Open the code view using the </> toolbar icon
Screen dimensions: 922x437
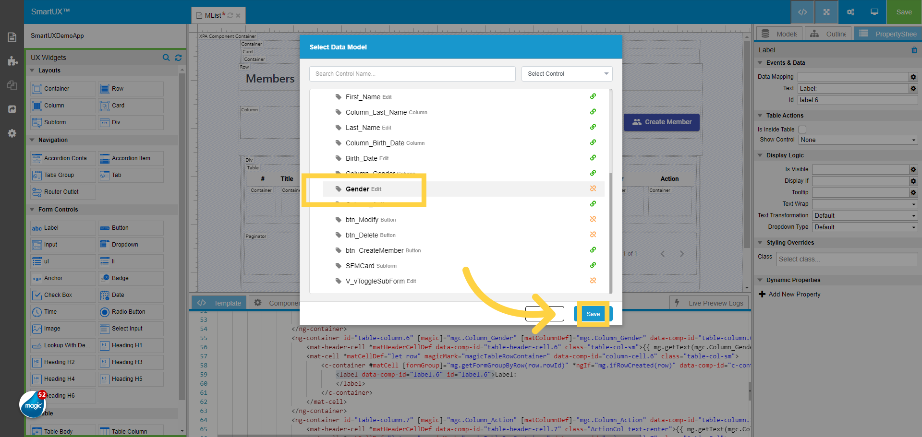tap(802, 12)
